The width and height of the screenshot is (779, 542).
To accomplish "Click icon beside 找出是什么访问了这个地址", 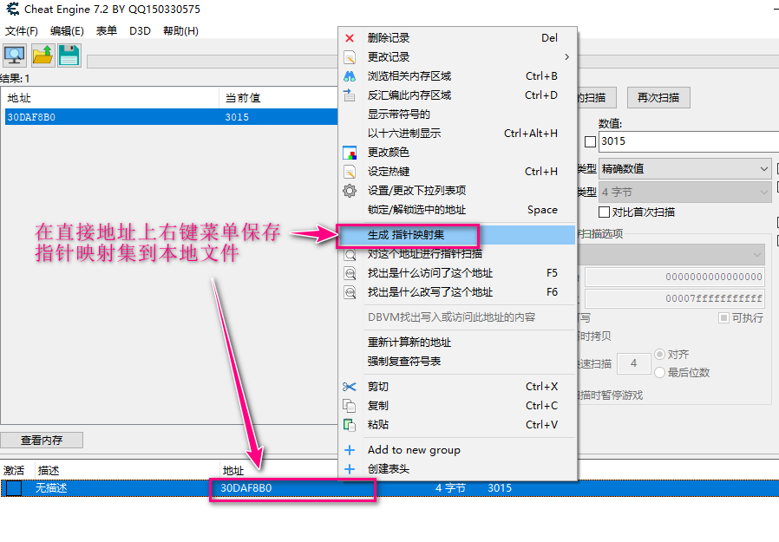I will point(350,273).
